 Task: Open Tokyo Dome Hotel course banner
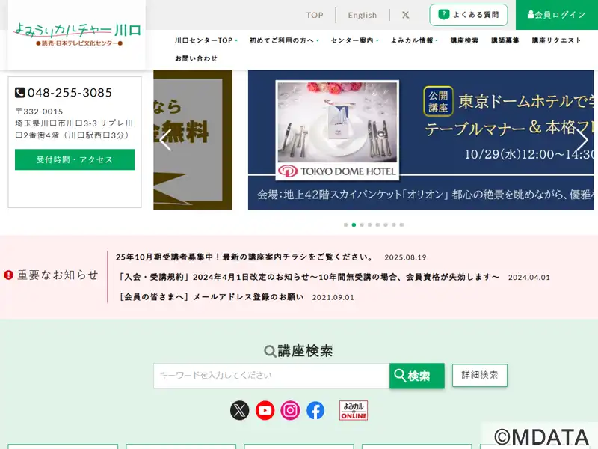(421, 139)
